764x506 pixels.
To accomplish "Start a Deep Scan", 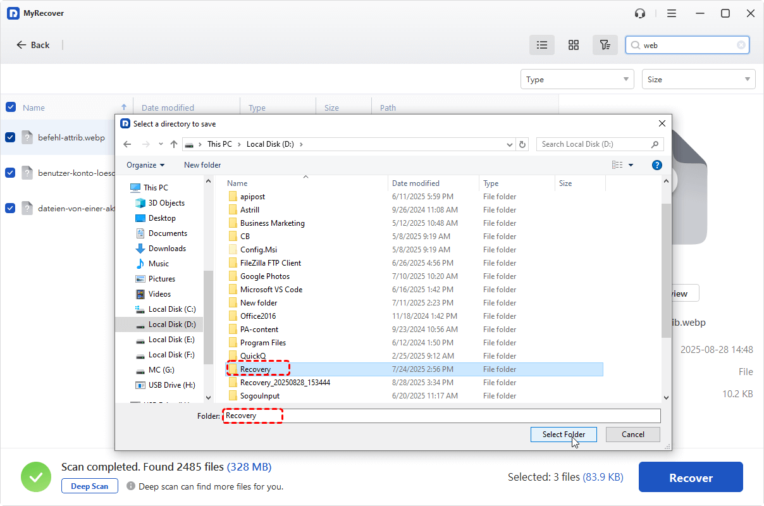I will pyautogui.click(x=90, y=486).
